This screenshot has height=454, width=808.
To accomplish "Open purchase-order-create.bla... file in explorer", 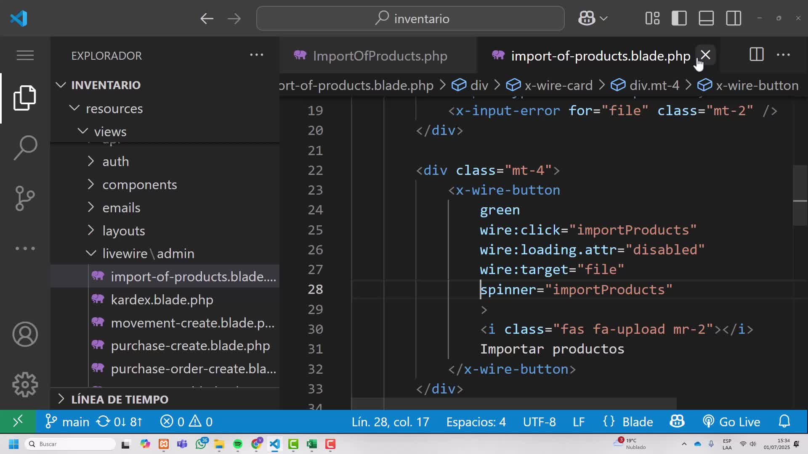I will (165, 369).
